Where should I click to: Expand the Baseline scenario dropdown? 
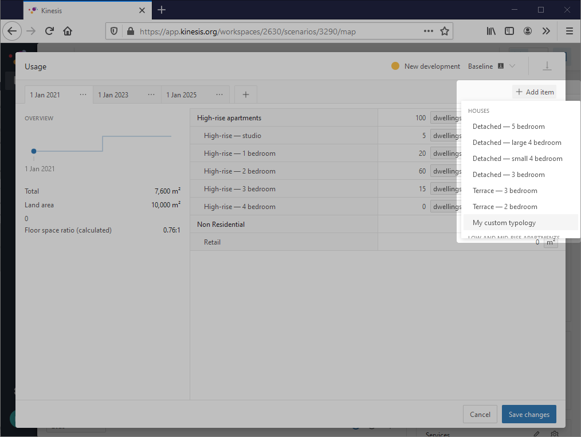512,66
